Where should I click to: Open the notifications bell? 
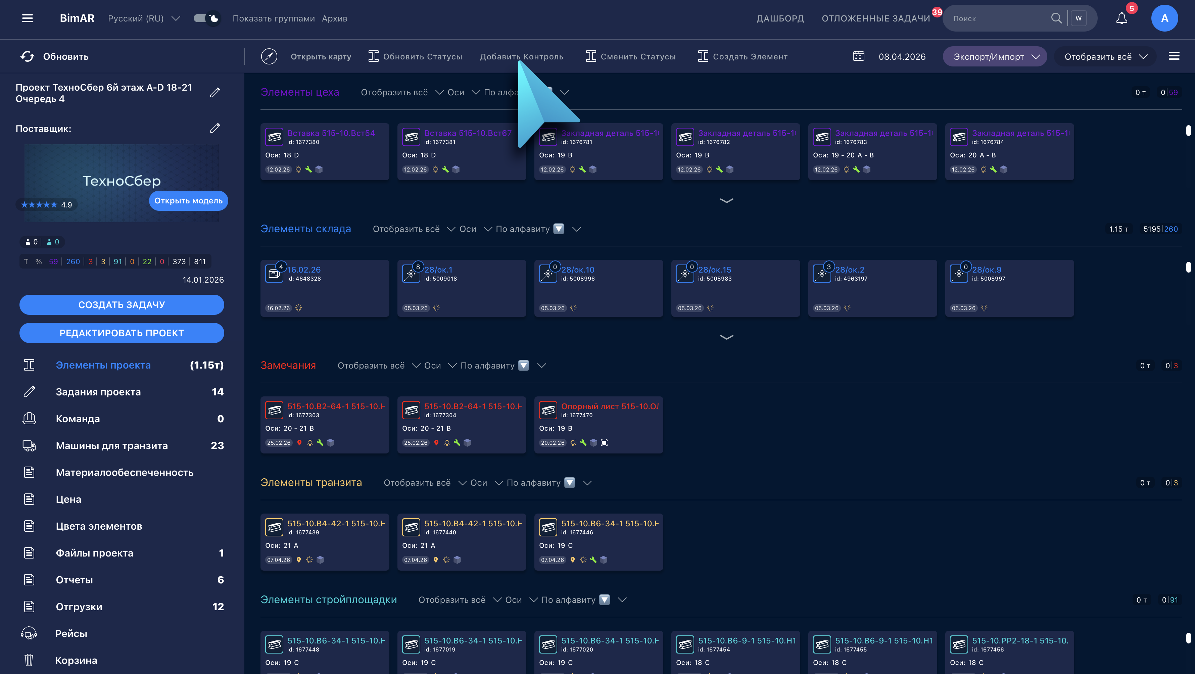coord(1122,18)
